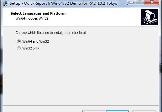The height and width of the screenshot is (112, 162).
Task: Click the gray button beside the highlighted one
Action: click(x=94, y=111)
